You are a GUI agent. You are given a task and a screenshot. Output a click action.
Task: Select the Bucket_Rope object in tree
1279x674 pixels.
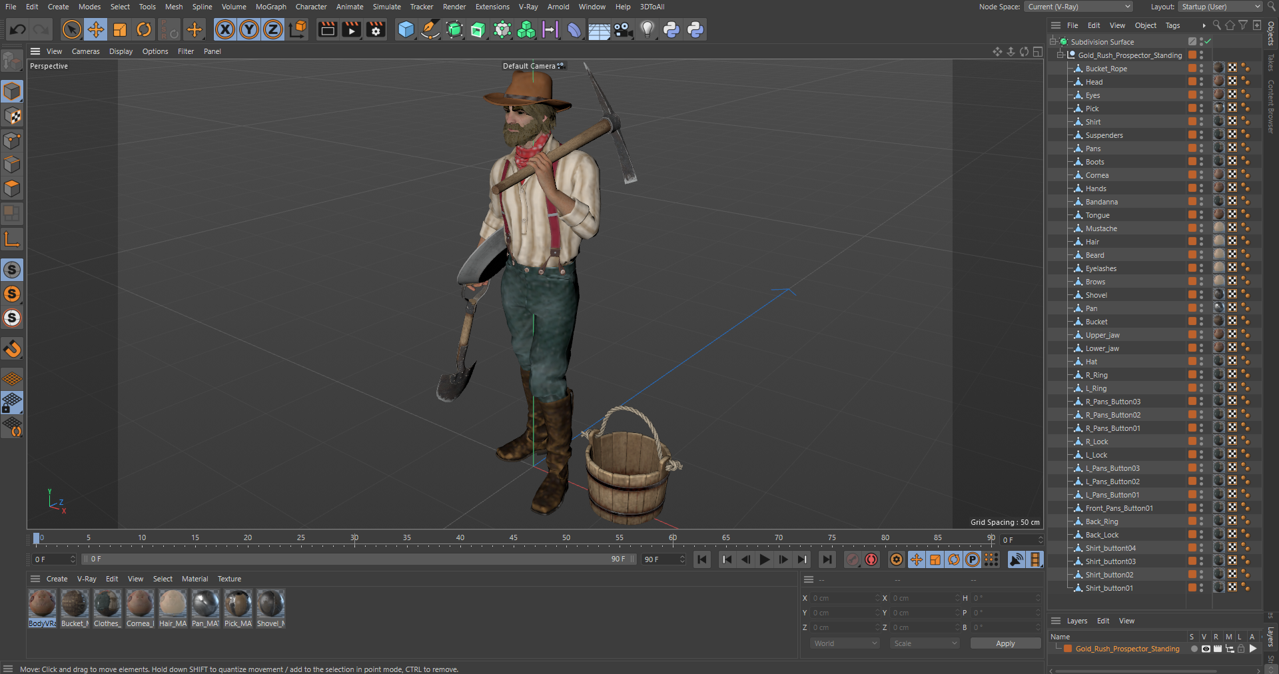coord(1106,69)
